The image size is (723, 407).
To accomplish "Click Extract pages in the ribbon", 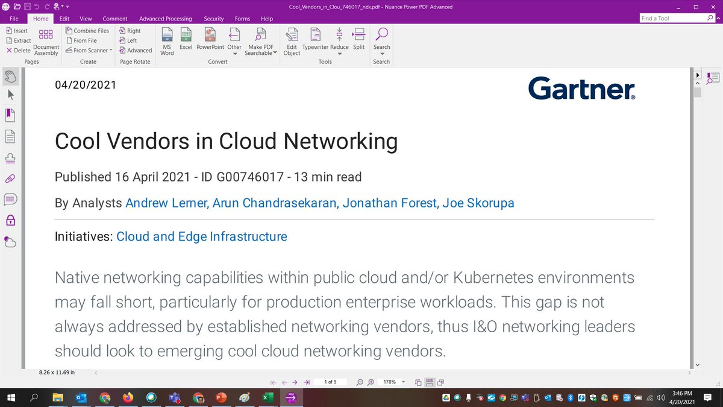I will pos(18,40).
